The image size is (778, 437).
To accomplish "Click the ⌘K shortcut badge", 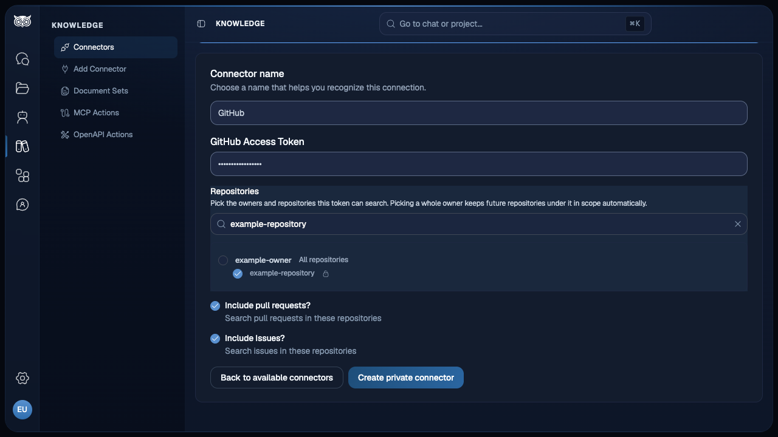I will point(635,24).
